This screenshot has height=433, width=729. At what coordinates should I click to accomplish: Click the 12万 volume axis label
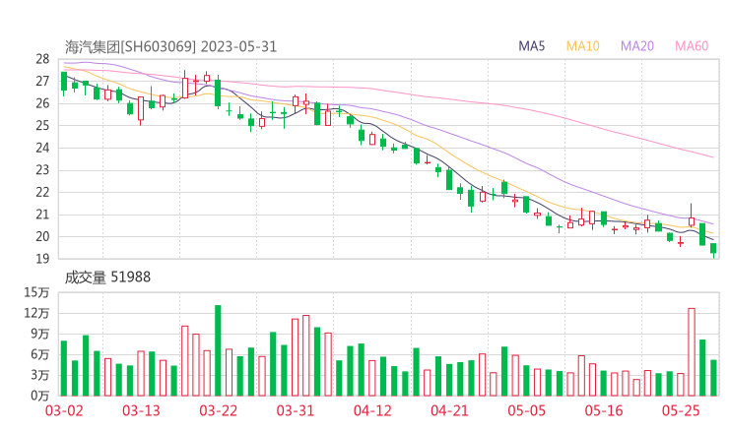tap(36, 313)
